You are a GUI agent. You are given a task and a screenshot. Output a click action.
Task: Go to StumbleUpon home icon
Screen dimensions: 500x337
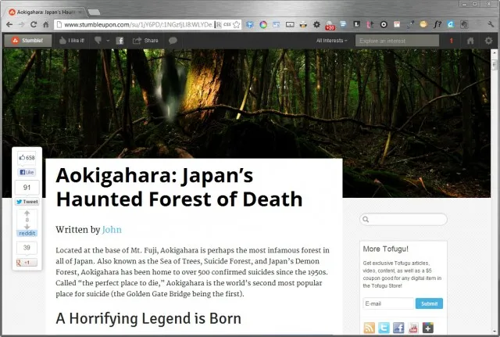tap(470, 41)
